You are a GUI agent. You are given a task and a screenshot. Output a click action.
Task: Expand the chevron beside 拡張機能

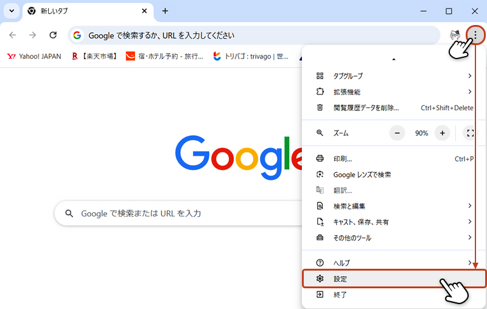click(470, 91)
